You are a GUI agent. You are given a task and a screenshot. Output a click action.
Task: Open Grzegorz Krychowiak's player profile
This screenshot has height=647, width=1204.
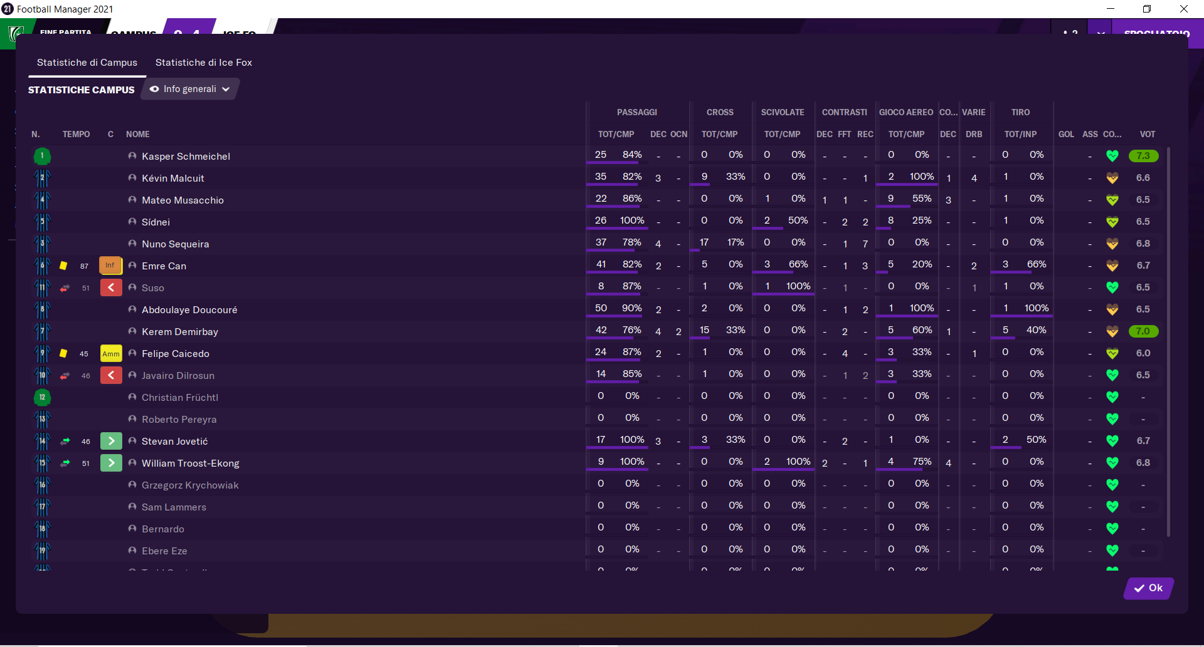190,485
